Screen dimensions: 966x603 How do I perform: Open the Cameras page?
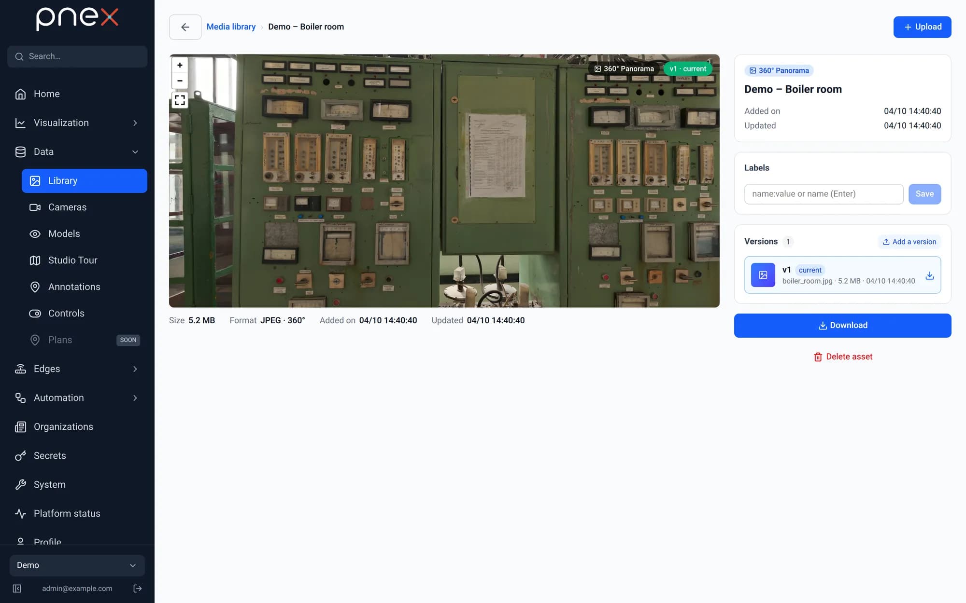click(85, 207)
